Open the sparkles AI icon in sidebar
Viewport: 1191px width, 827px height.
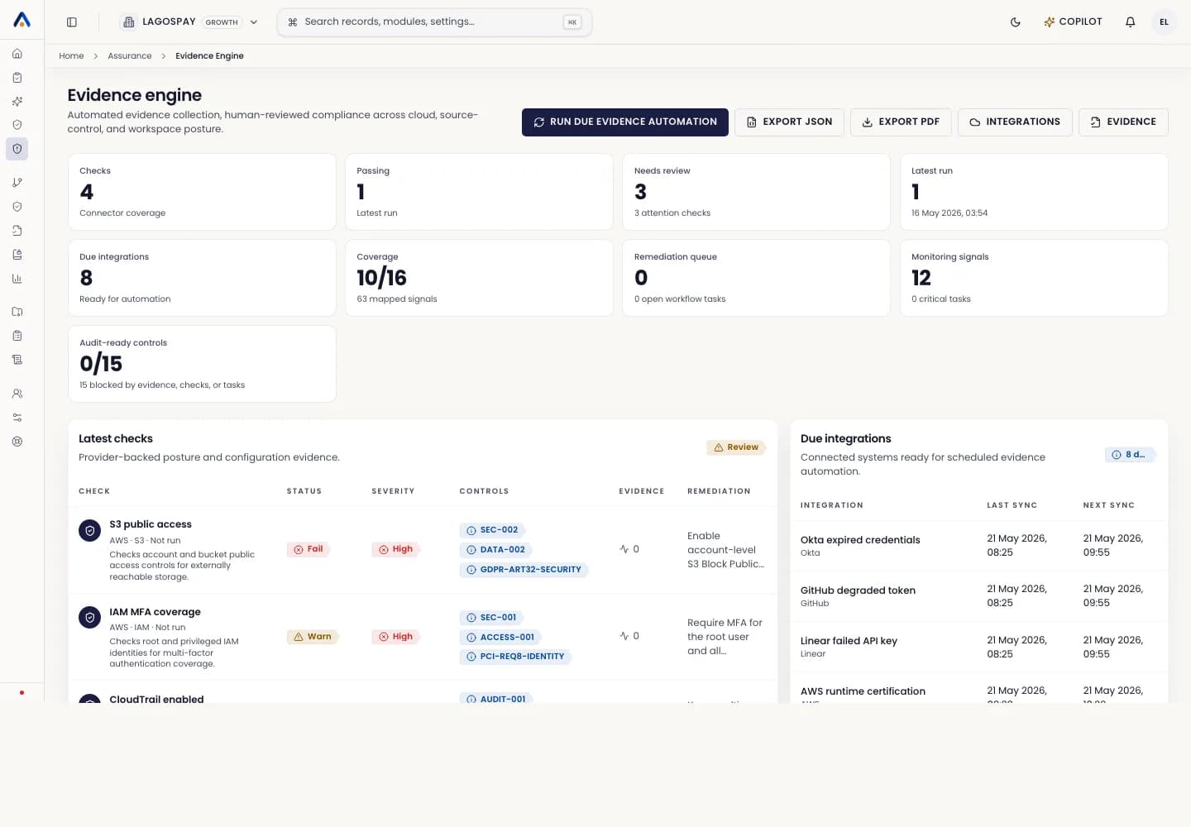pyautogui.click(x=17, y=102)
